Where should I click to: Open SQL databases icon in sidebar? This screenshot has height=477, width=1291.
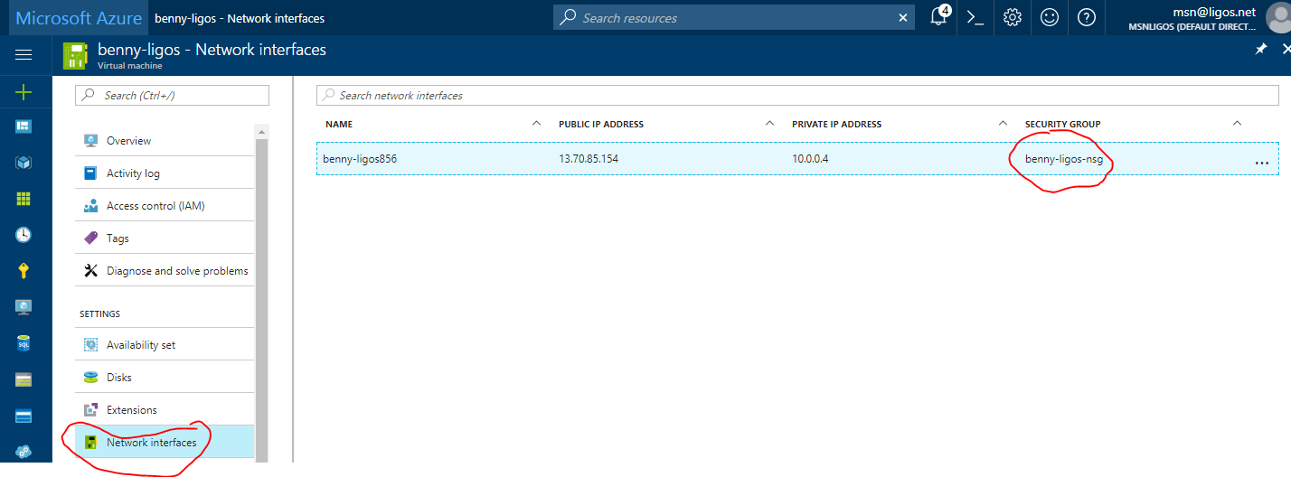coord(24,343)
